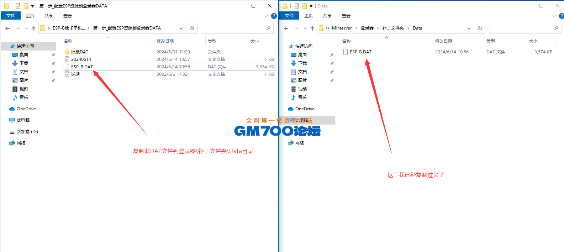Switch to the 共享 tab in left window

[x=49, y=16]
